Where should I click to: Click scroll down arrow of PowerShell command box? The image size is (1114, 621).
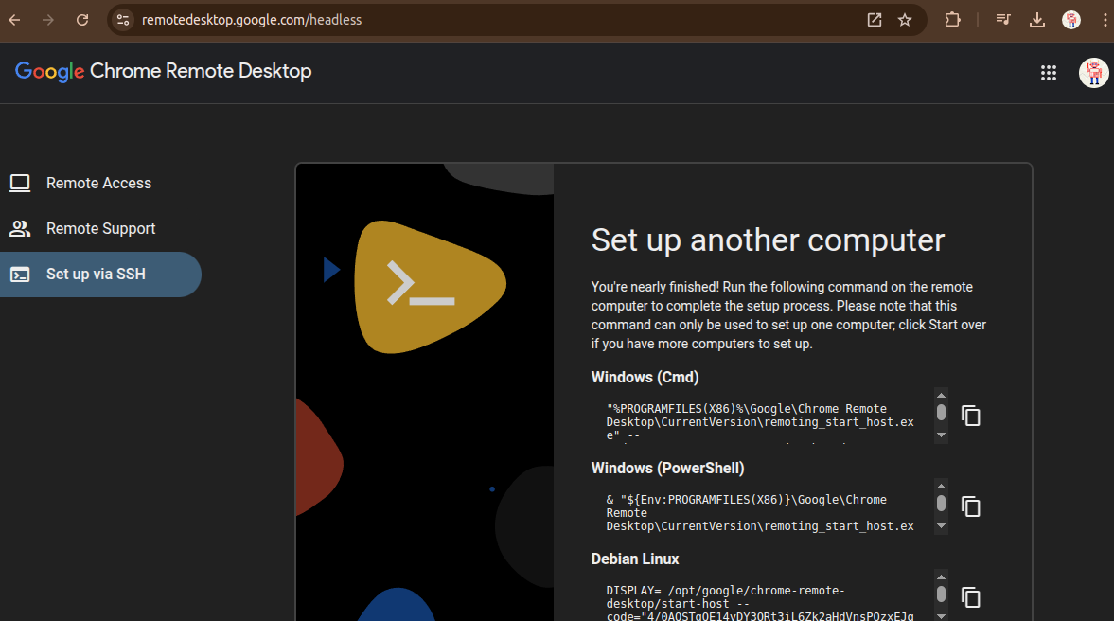coord(942,525)
